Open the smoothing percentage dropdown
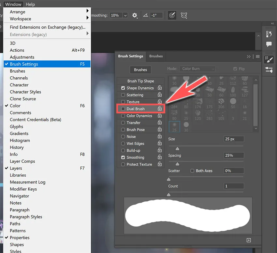Image resolution: width=277 pixels, height=253 pixels. coord(125,15)
